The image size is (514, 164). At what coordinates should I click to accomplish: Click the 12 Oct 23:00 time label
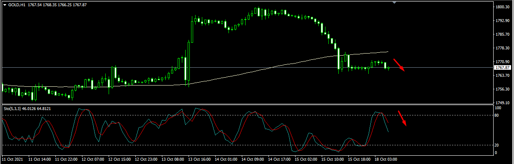coord(147,159)
